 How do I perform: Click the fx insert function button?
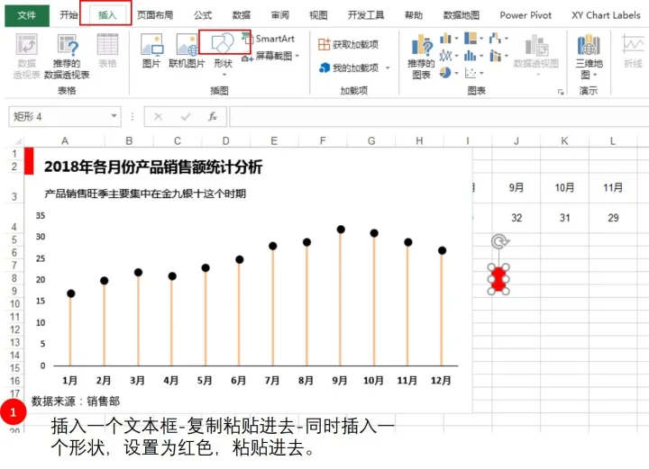point(213,117)
